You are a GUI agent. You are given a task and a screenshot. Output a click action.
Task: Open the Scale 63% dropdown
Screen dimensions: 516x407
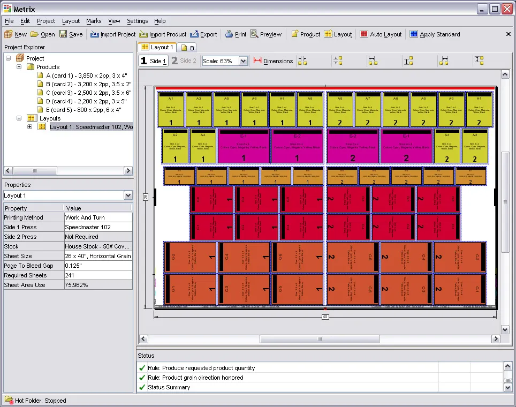coord(243,61)
